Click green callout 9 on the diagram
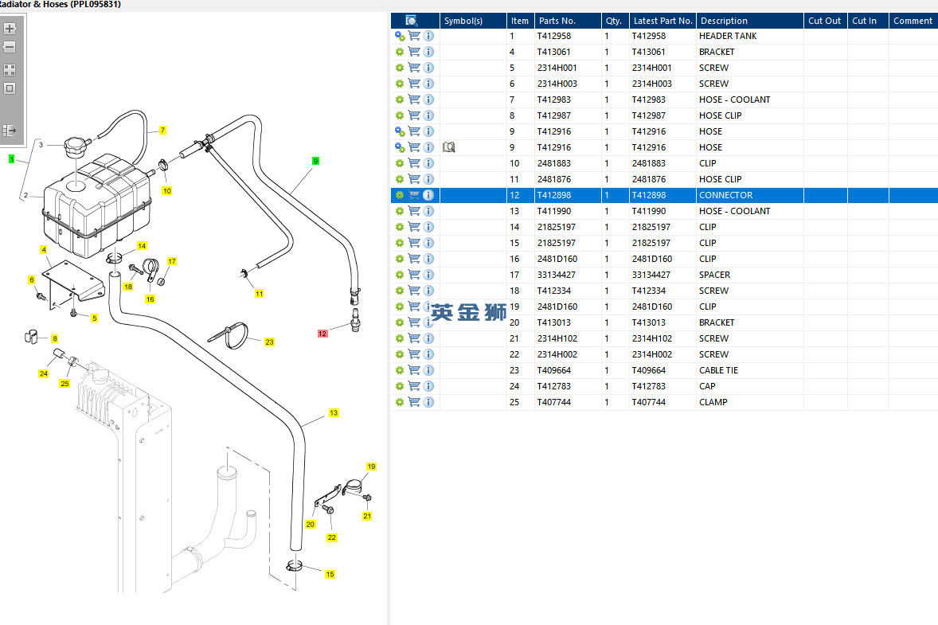 coord(315,161)
